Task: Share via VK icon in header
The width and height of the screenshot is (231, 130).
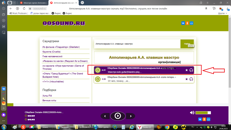Action: [183, 23]
